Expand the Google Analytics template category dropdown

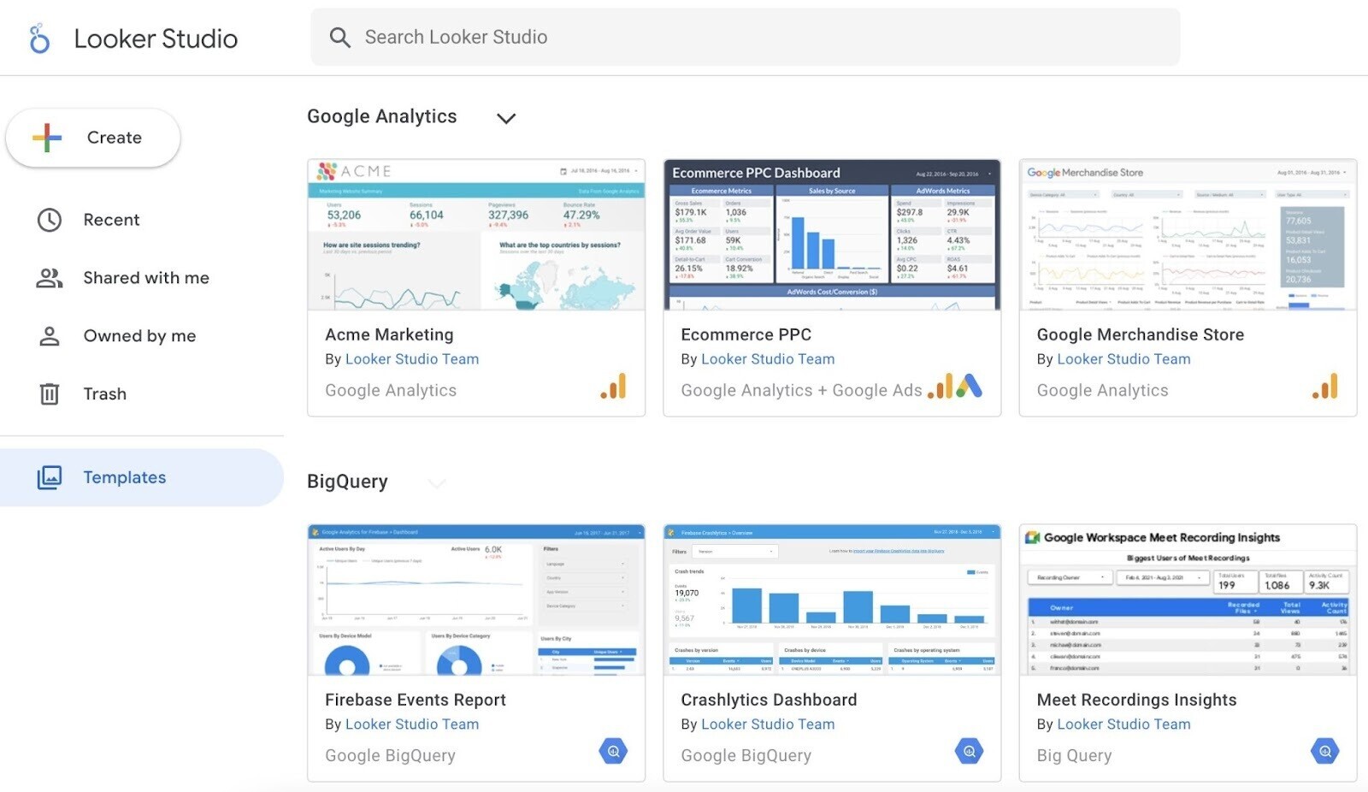[506, 118]
